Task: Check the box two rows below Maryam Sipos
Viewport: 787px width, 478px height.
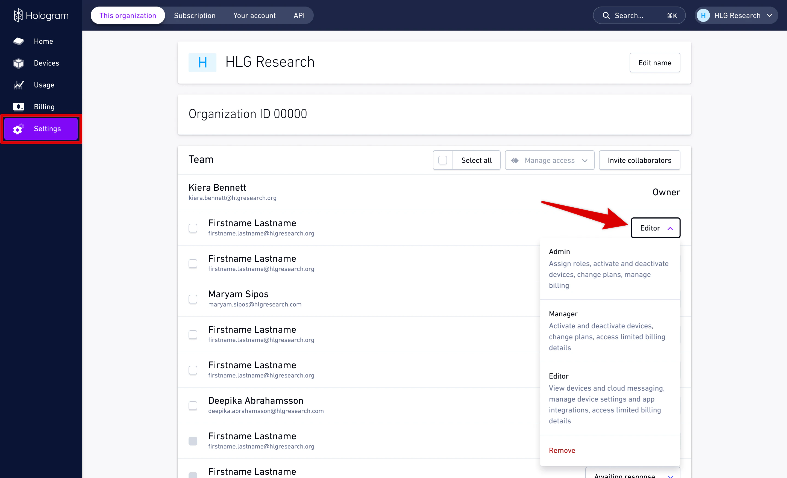Action: (193, 370)
